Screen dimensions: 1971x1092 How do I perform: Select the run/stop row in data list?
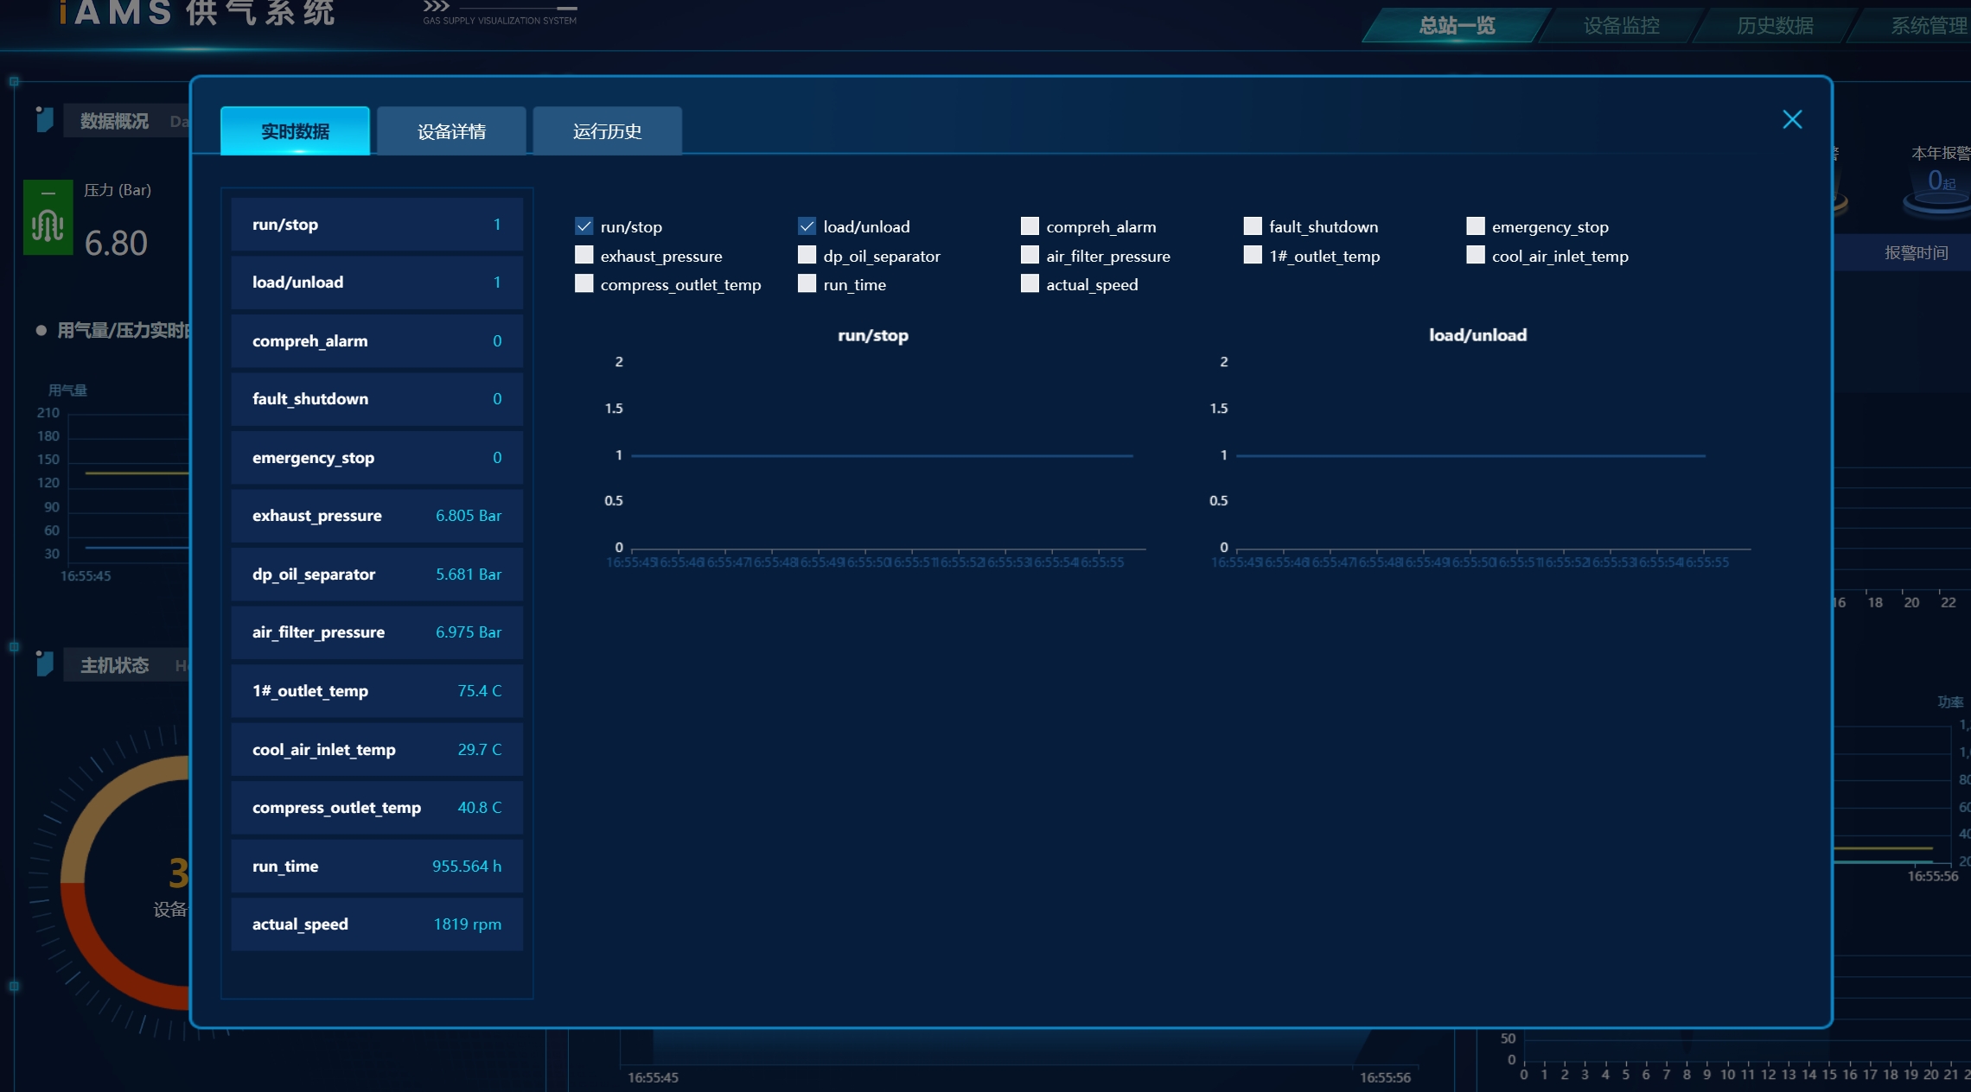[x=377, y=225]
